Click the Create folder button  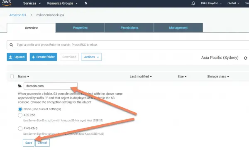[x=43, y=57]
